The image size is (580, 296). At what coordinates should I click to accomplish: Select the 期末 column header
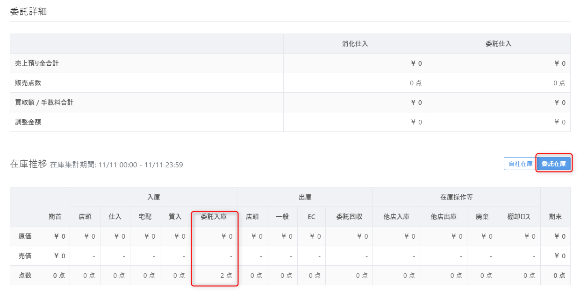click(x=555, y=217)
